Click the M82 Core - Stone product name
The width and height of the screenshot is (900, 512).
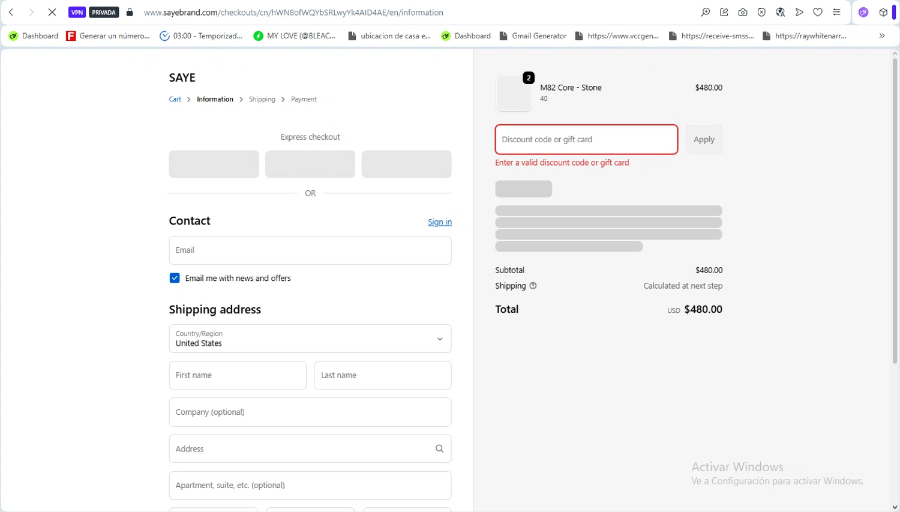coord(571,88)
